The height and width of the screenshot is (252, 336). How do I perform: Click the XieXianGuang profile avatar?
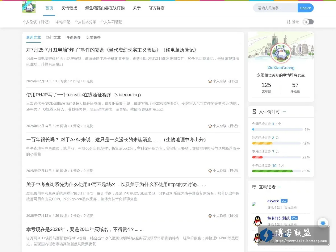281,53
